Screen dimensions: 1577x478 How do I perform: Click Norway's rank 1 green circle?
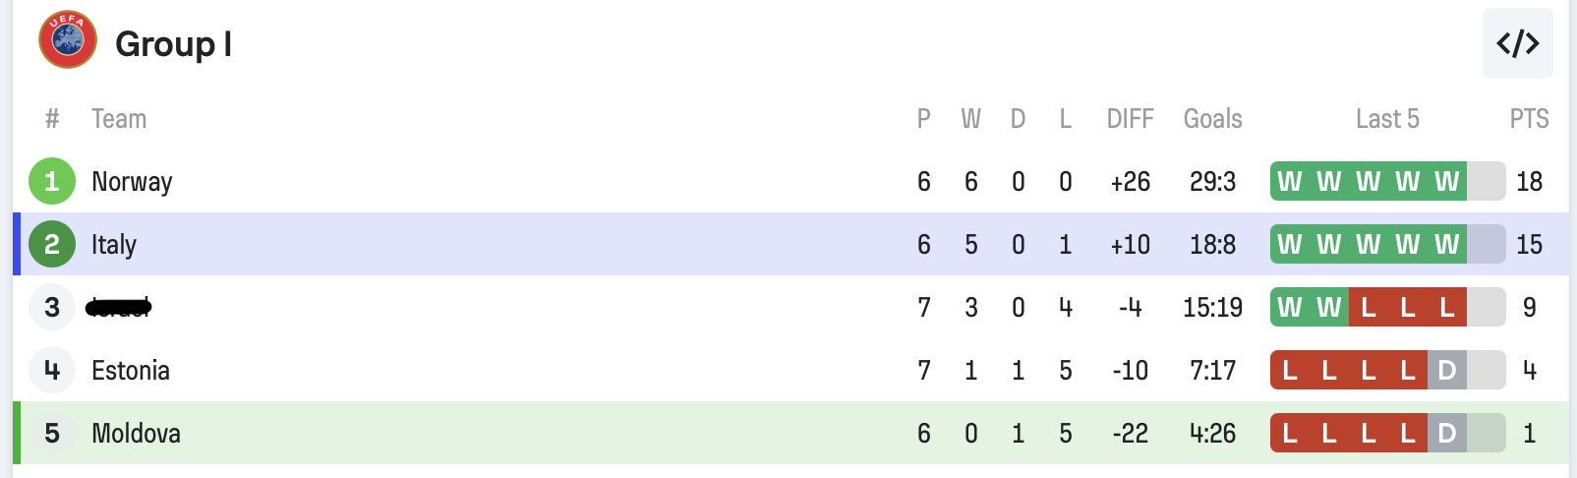[x=52, y=181]
